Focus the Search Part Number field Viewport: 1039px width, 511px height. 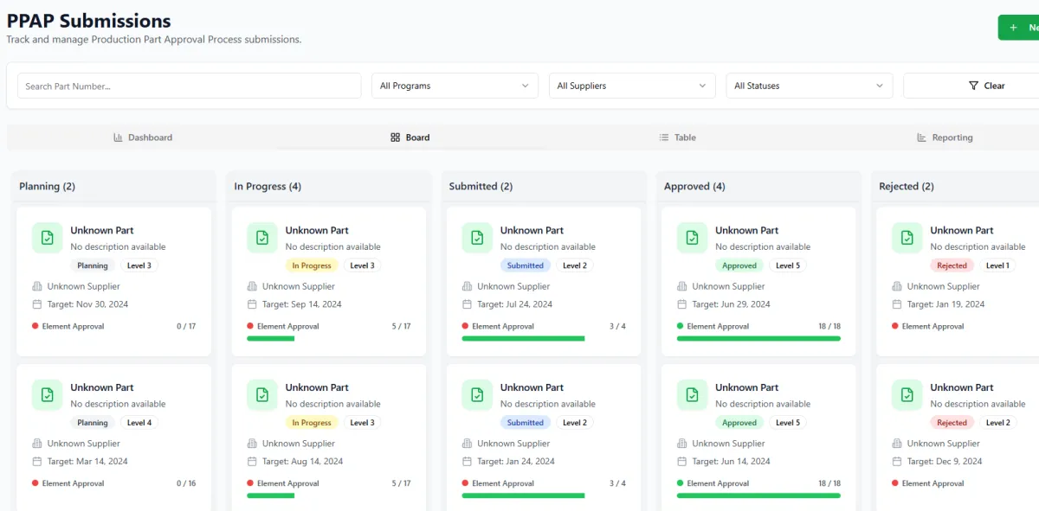(189, 86)
